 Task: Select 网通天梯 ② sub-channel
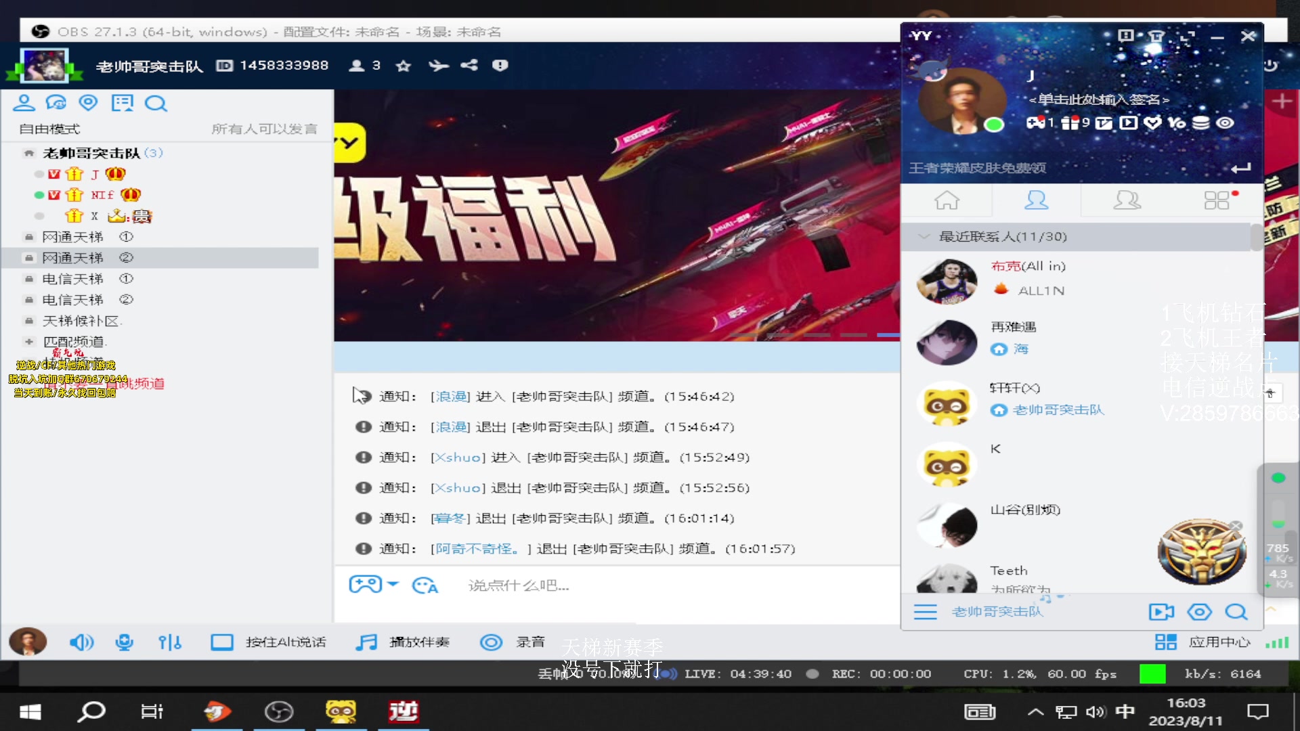(x=160, y=258)
